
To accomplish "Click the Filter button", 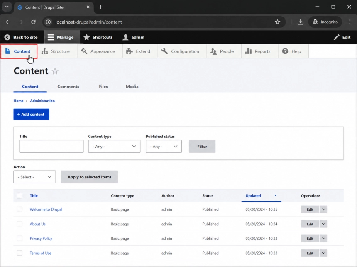I will pos(202,147).
